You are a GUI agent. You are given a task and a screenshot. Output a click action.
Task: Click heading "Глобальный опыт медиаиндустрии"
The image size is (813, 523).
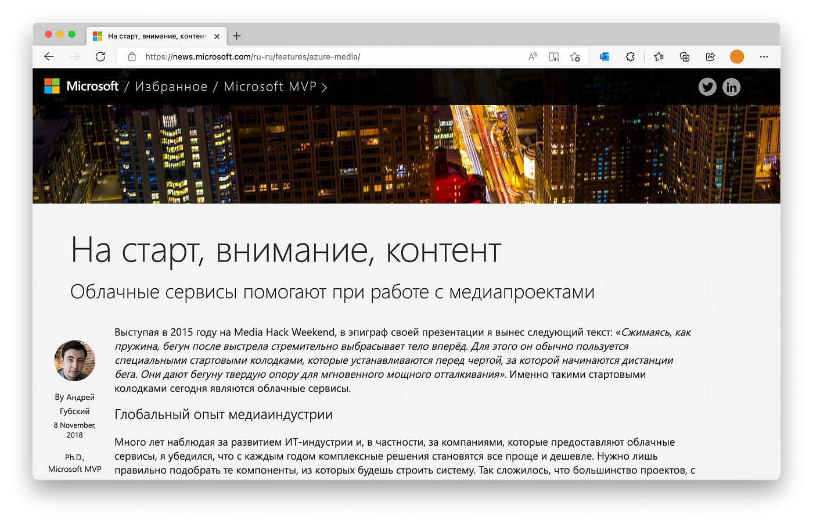[x=224, y=414]
